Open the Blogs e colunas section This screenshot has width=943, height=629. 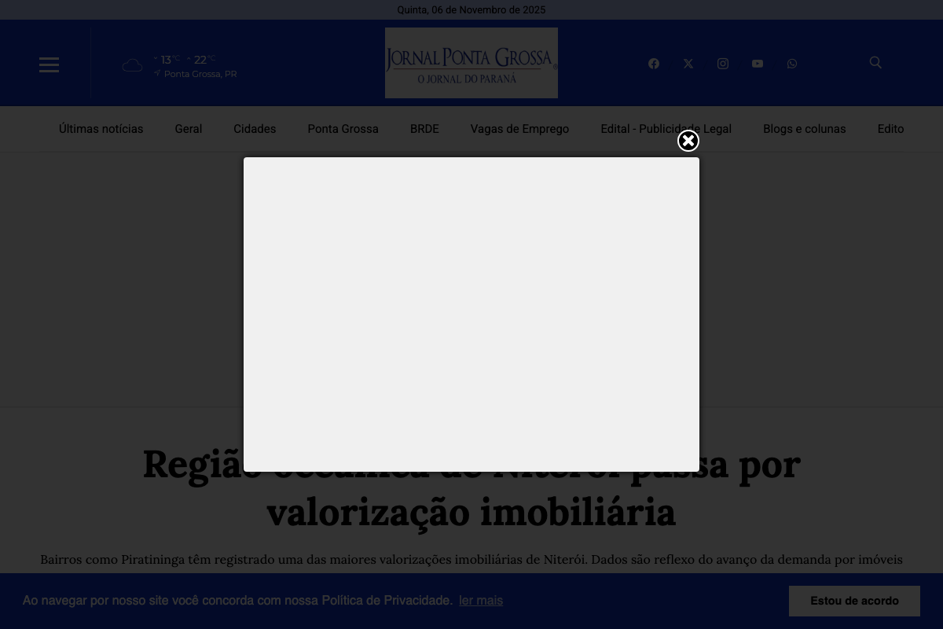(804, 129)
